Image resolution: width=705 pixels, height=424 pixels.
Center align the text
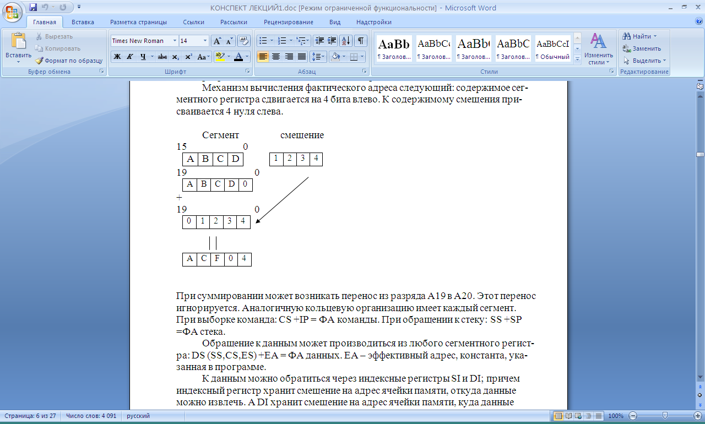coord(276,57)
